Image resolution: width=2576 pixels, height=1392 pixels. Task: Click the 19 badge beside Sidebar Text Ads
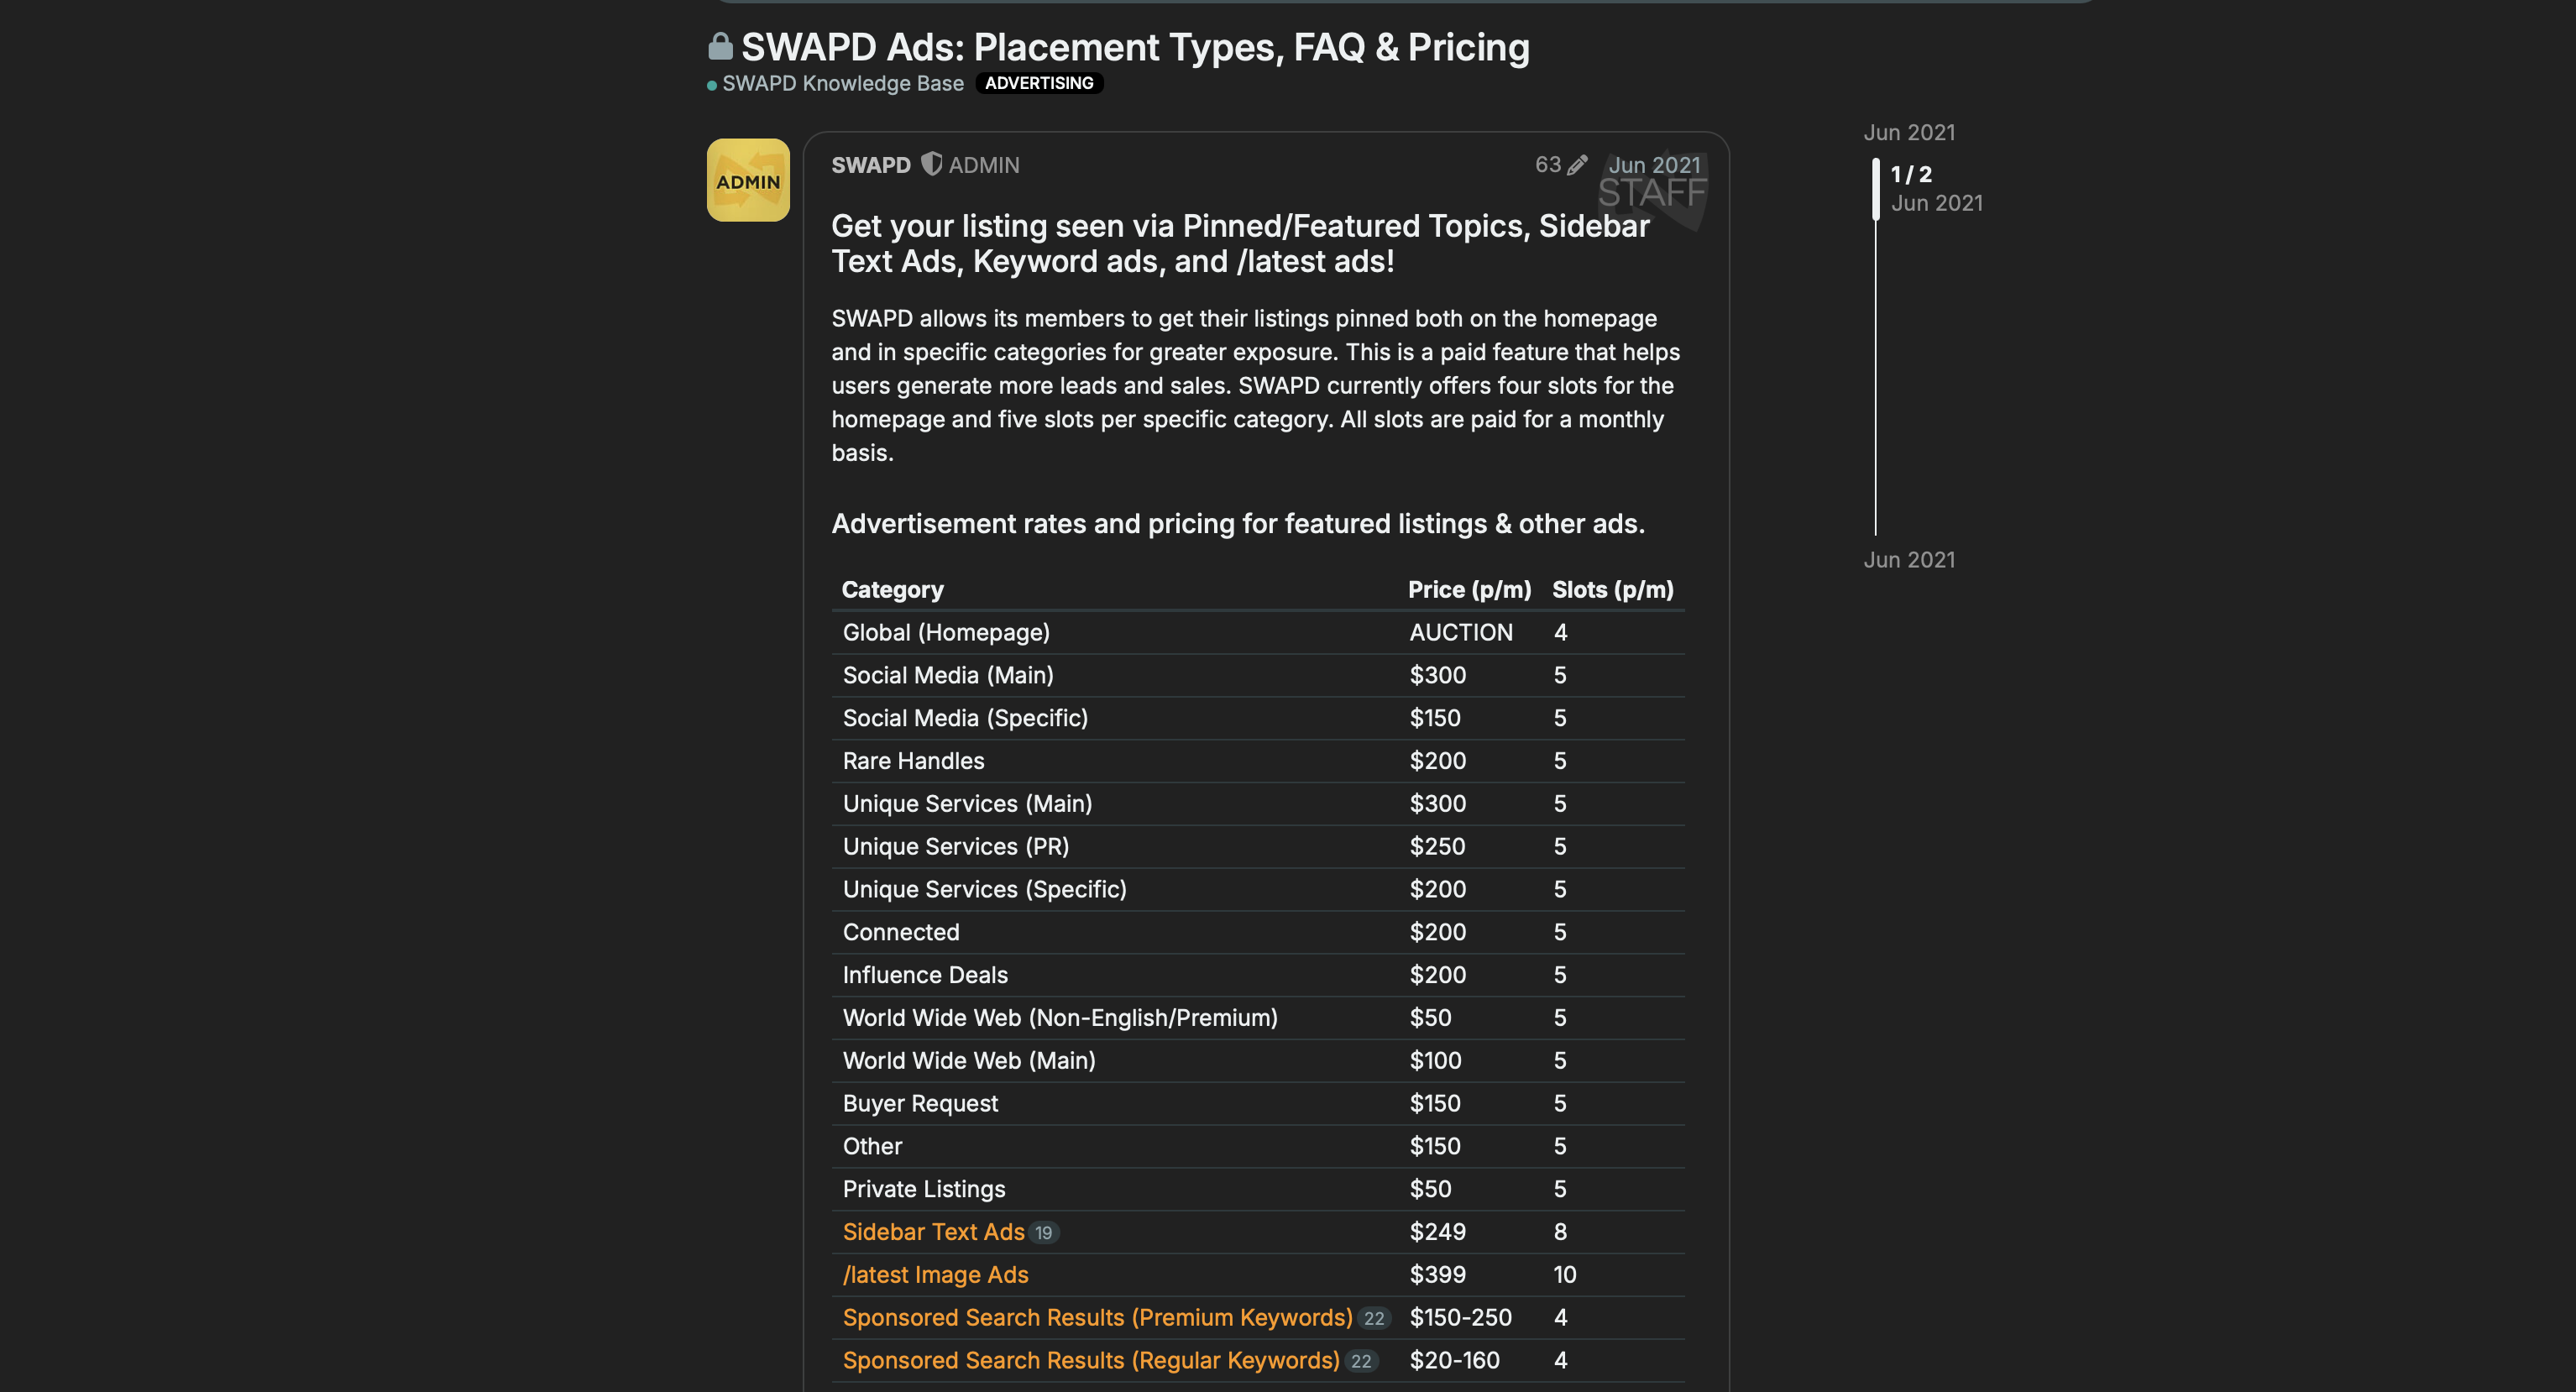point(1044,1233)
